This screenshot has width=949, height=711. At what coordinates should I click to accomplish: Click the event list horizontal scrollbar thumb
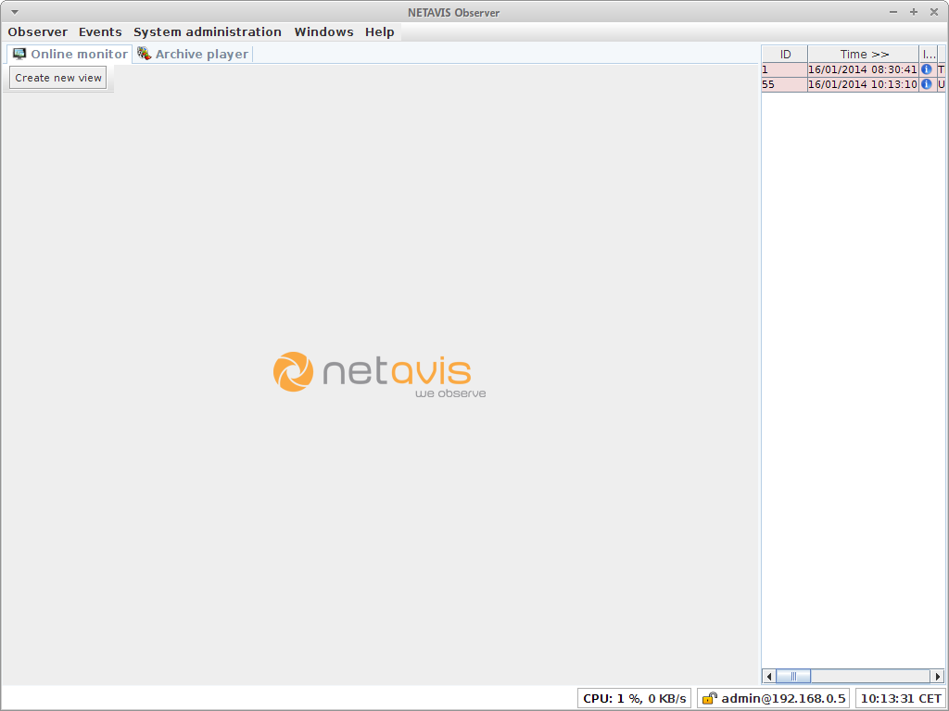pos(793,676)
